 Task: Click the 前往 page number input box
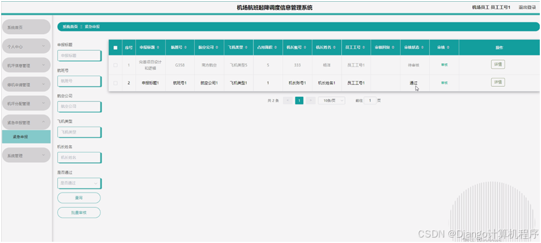point(370,100)
